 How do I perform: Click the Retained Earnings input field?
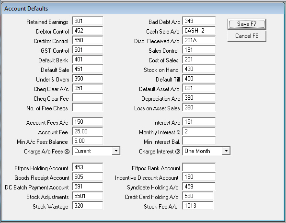[88, 21]
